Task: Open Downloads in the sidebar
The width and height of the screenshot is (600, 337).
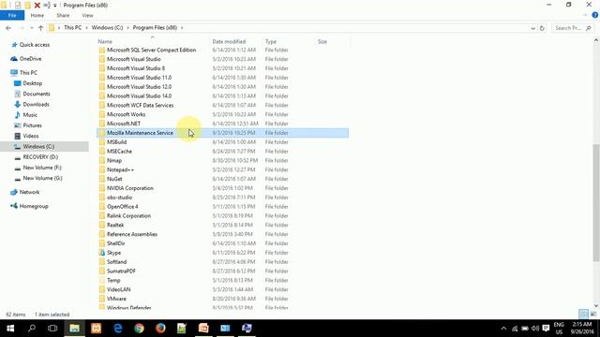Action: click(36, 104)
